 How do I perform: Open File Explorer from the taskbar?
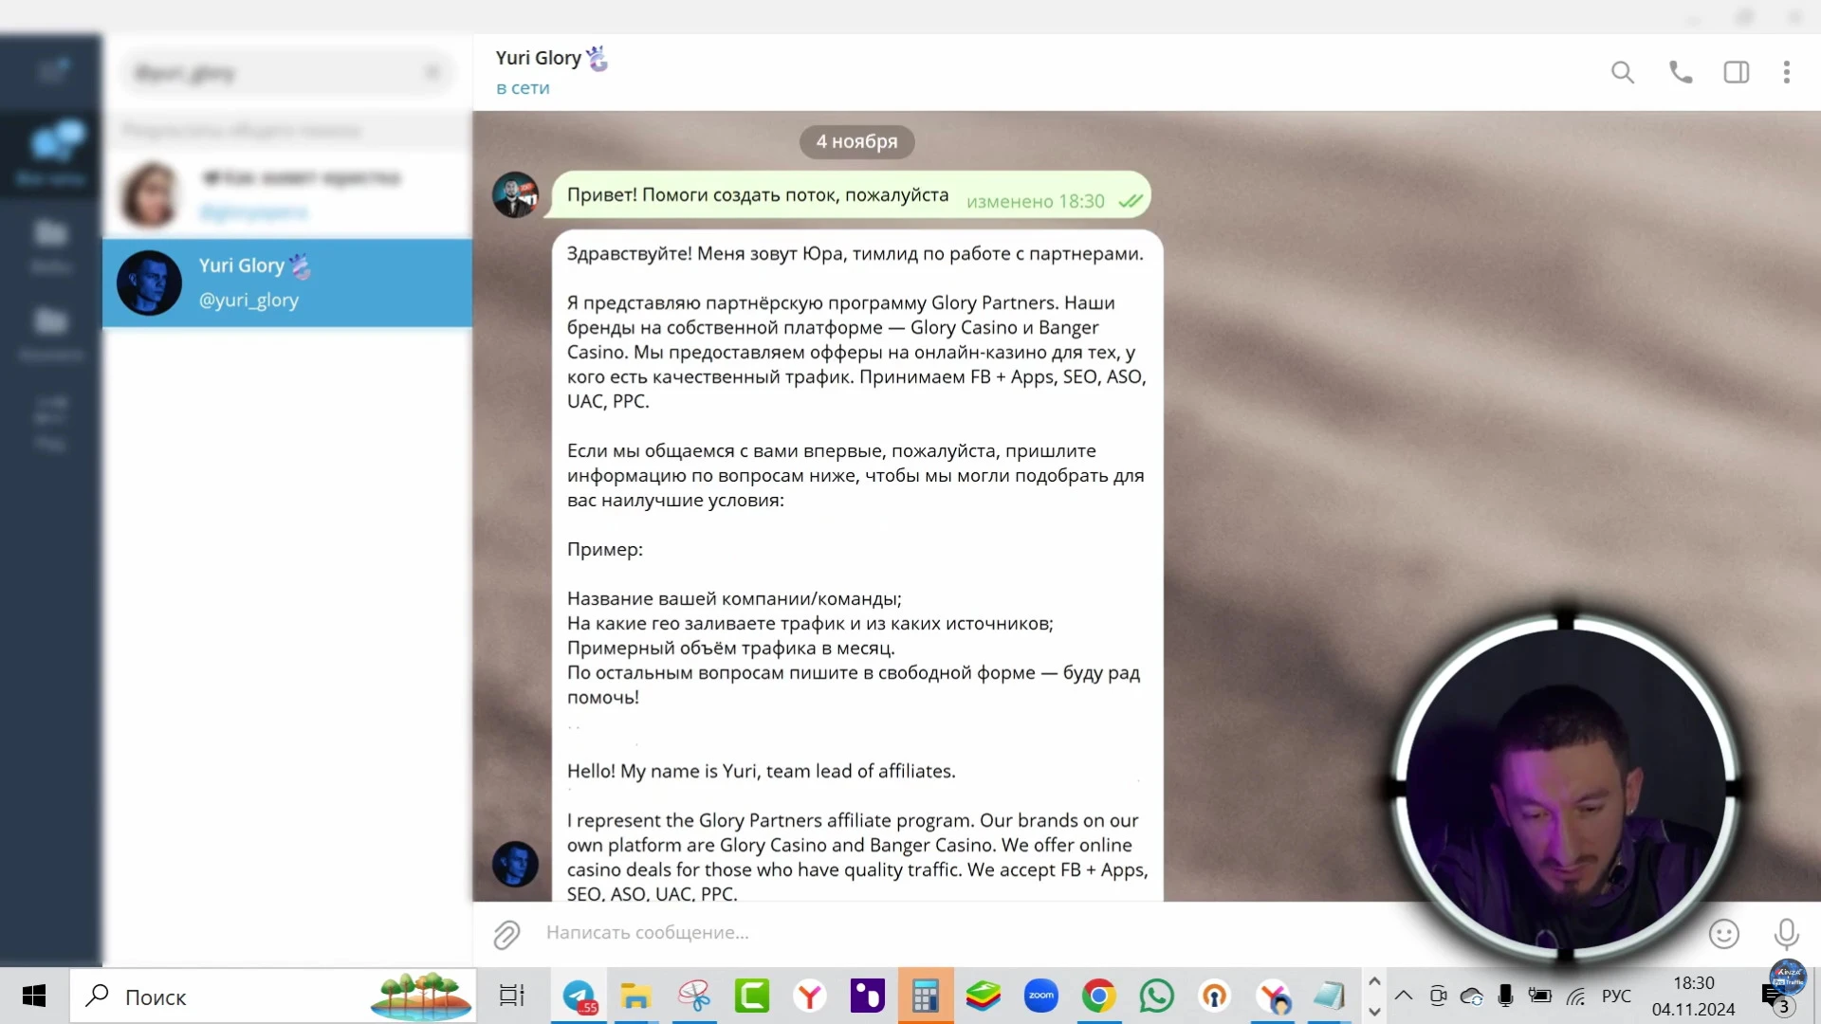click(x=635, y=997)
